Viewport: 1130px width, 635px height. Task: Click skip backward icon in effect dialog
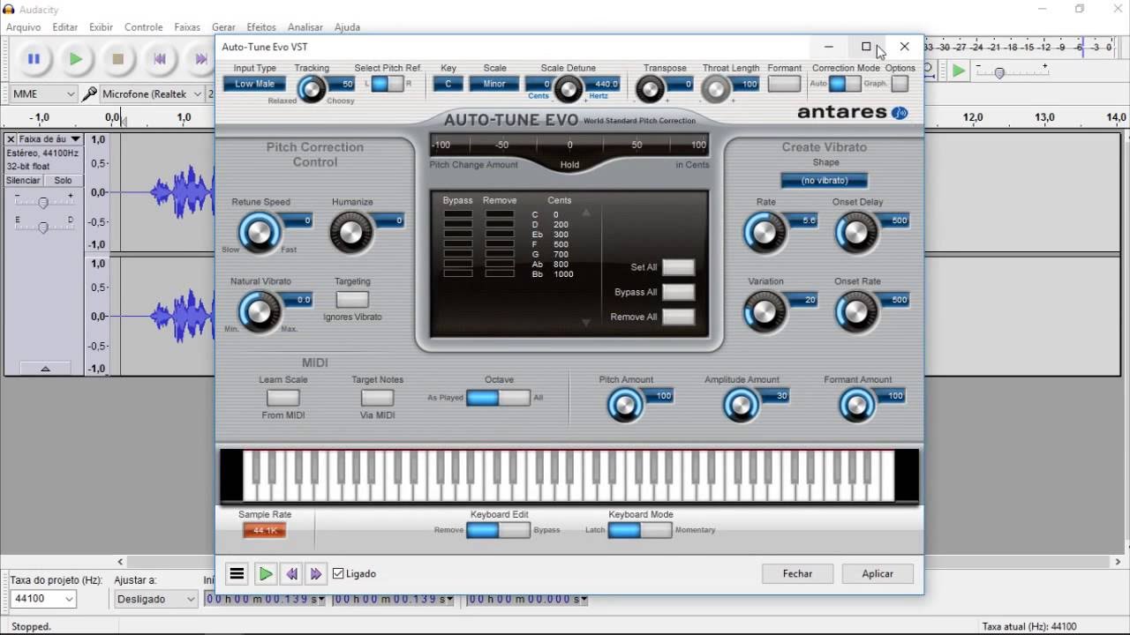290,573
